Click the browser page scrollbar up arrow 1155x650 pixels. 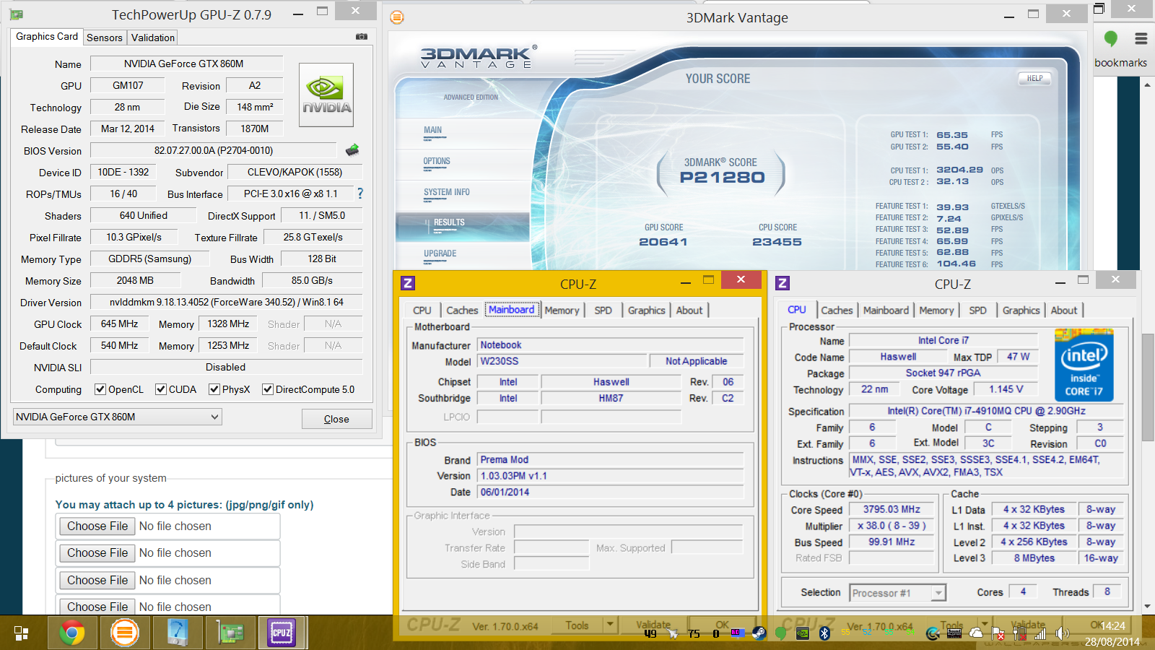pos(1148,84)
